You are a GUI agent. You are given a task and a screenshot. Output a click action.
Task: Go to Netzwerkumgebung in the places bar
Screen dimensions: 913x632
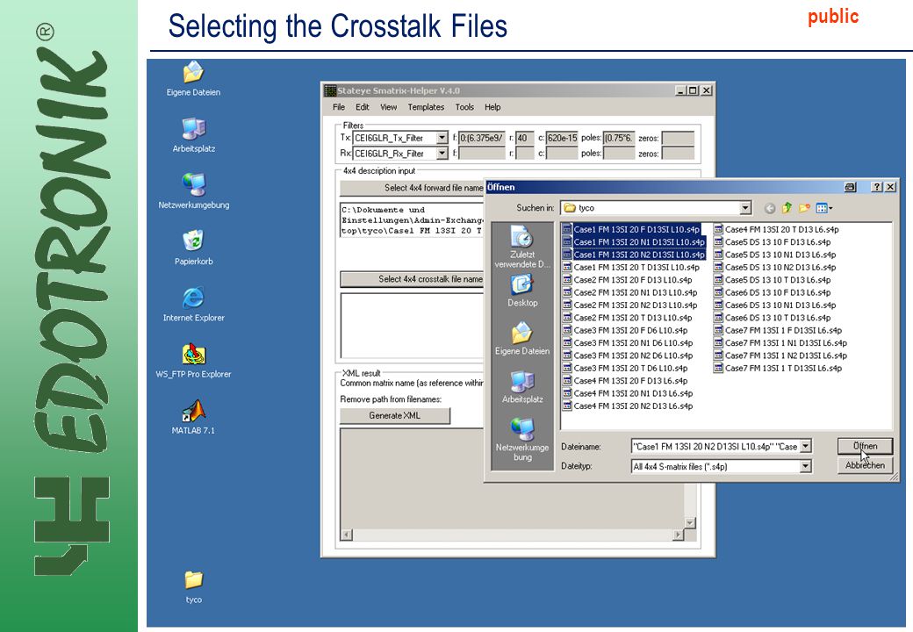click(x=522, y=440)
